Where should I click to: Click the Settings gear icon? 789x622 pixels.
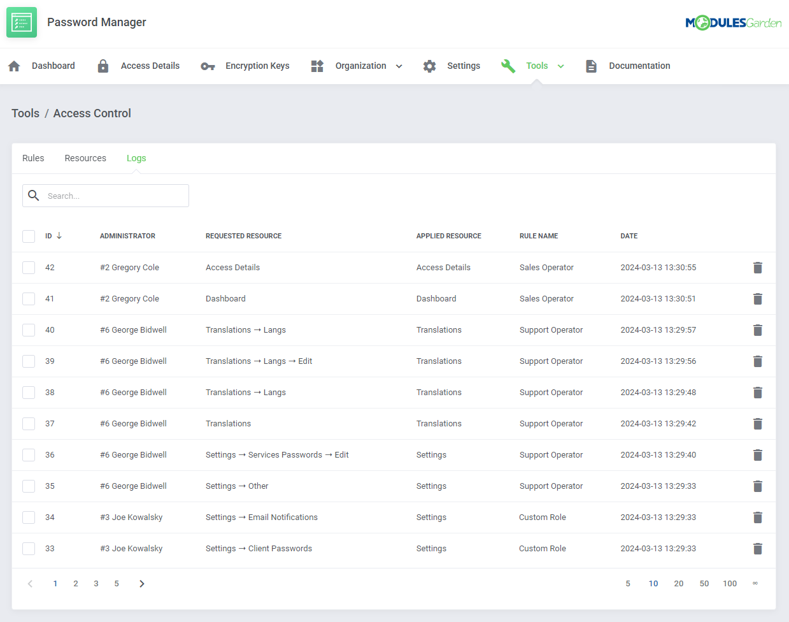430,66
